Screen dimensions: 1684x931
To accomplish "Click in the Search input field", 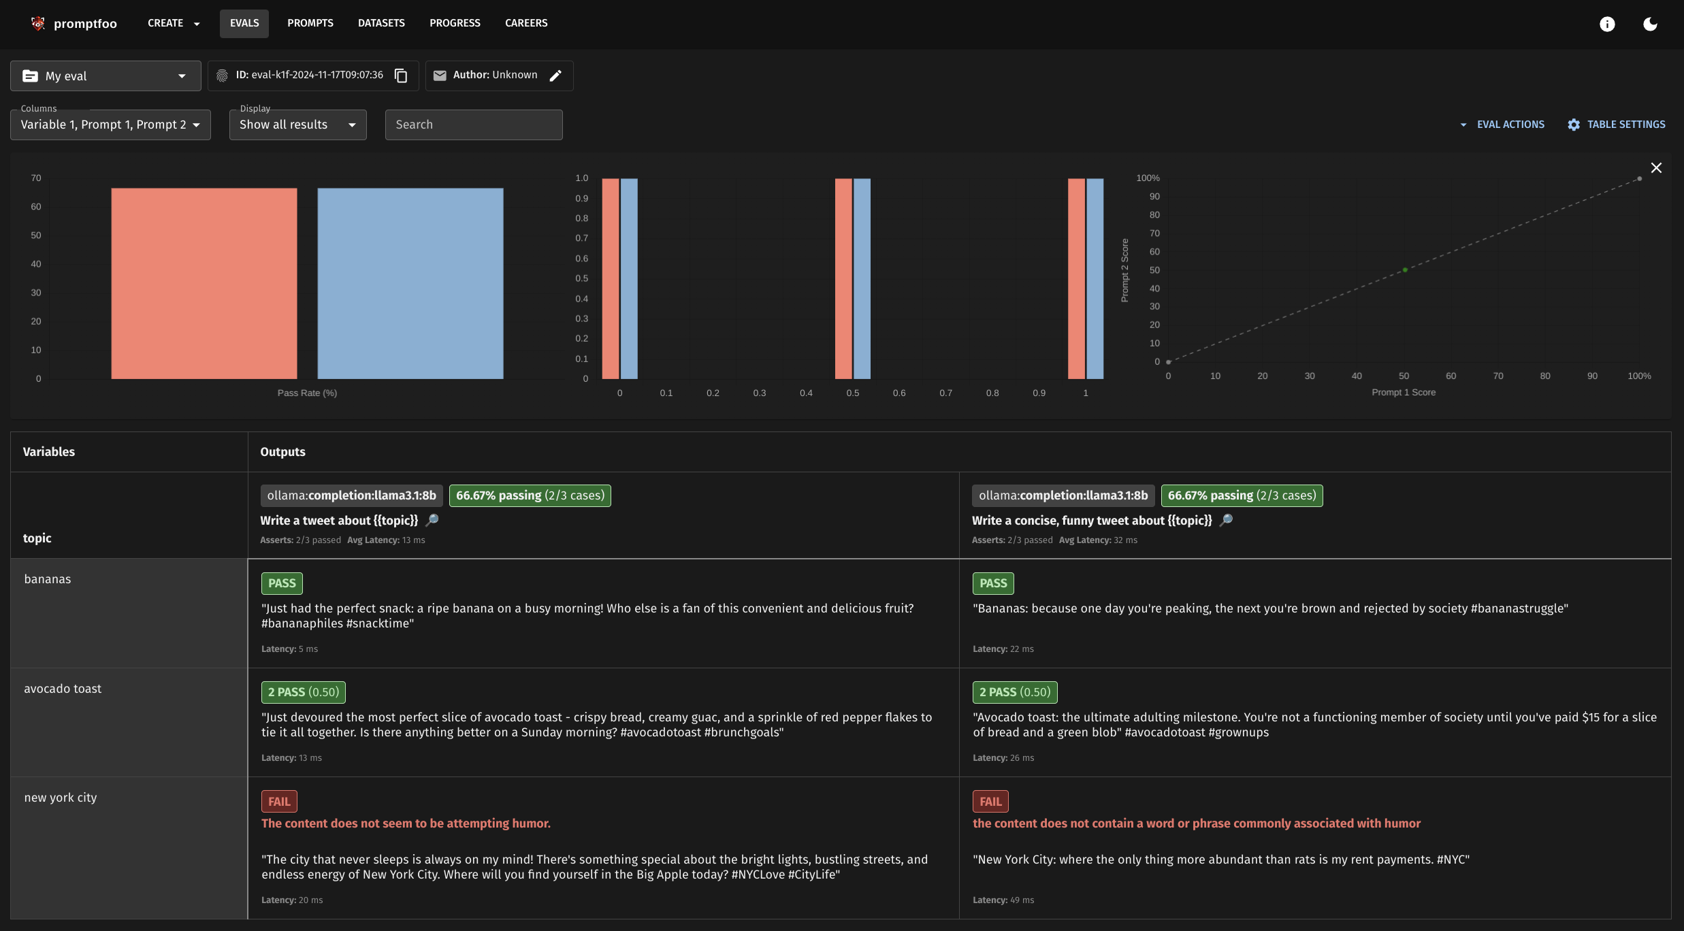I will coord(472,124).
